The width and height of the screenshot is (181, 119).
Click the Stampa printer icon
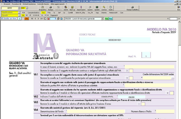(50, 8)
